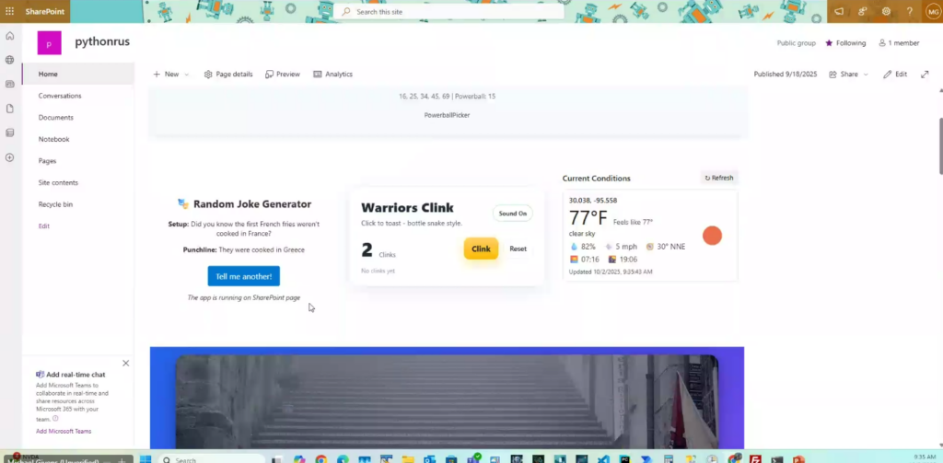Click the Windows taskbar Search box

coord(212,459)
